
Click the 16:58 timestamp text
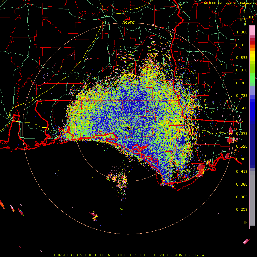[199, 255]
